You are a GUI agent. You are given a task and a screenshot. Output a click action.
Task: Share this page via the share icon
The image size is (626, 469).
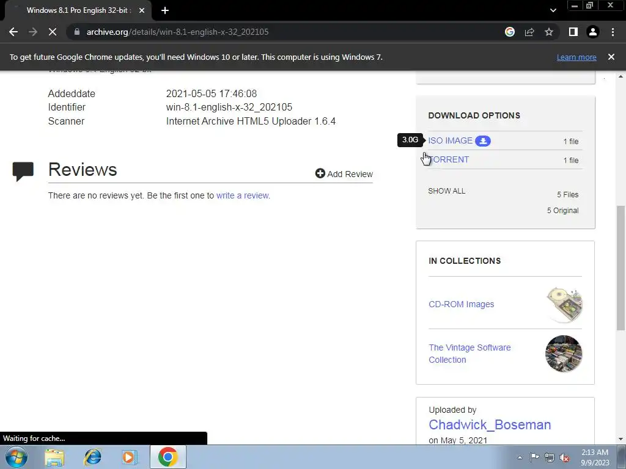point(529,32)
